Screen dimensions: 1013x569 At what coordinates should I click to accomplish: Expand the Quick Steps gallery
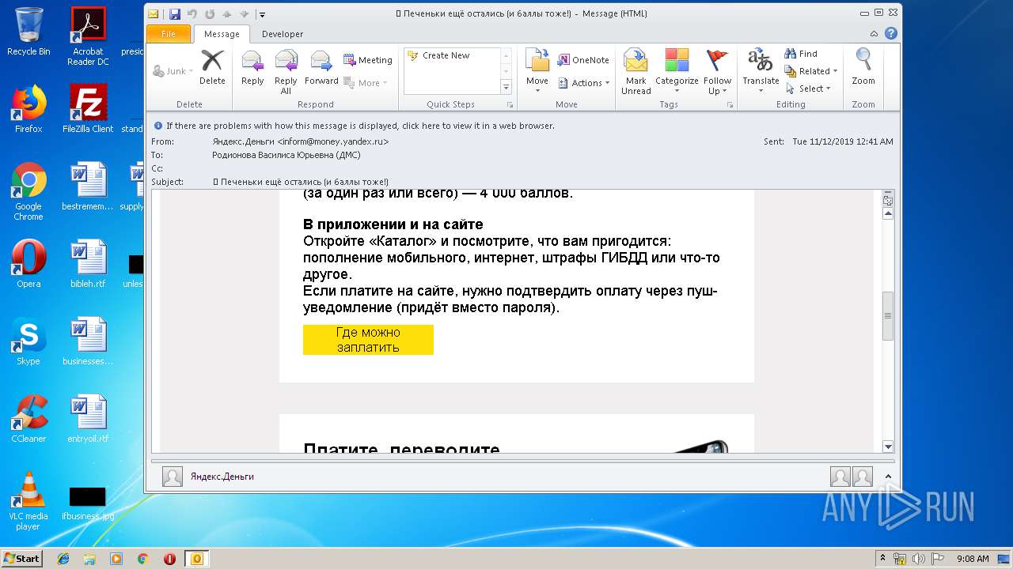pyautogui.click(x=506, y=88)
